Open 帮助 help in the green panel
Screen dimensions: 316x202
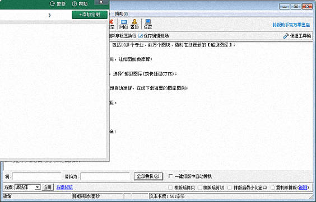(x=80, y=3)
